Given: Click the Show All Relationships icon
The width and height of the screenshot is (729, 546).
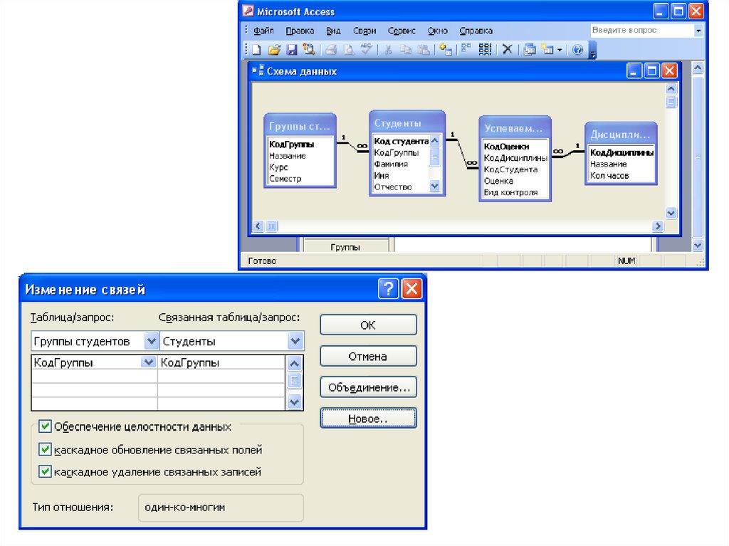Looking at the screenshot, I should [486, 50].
